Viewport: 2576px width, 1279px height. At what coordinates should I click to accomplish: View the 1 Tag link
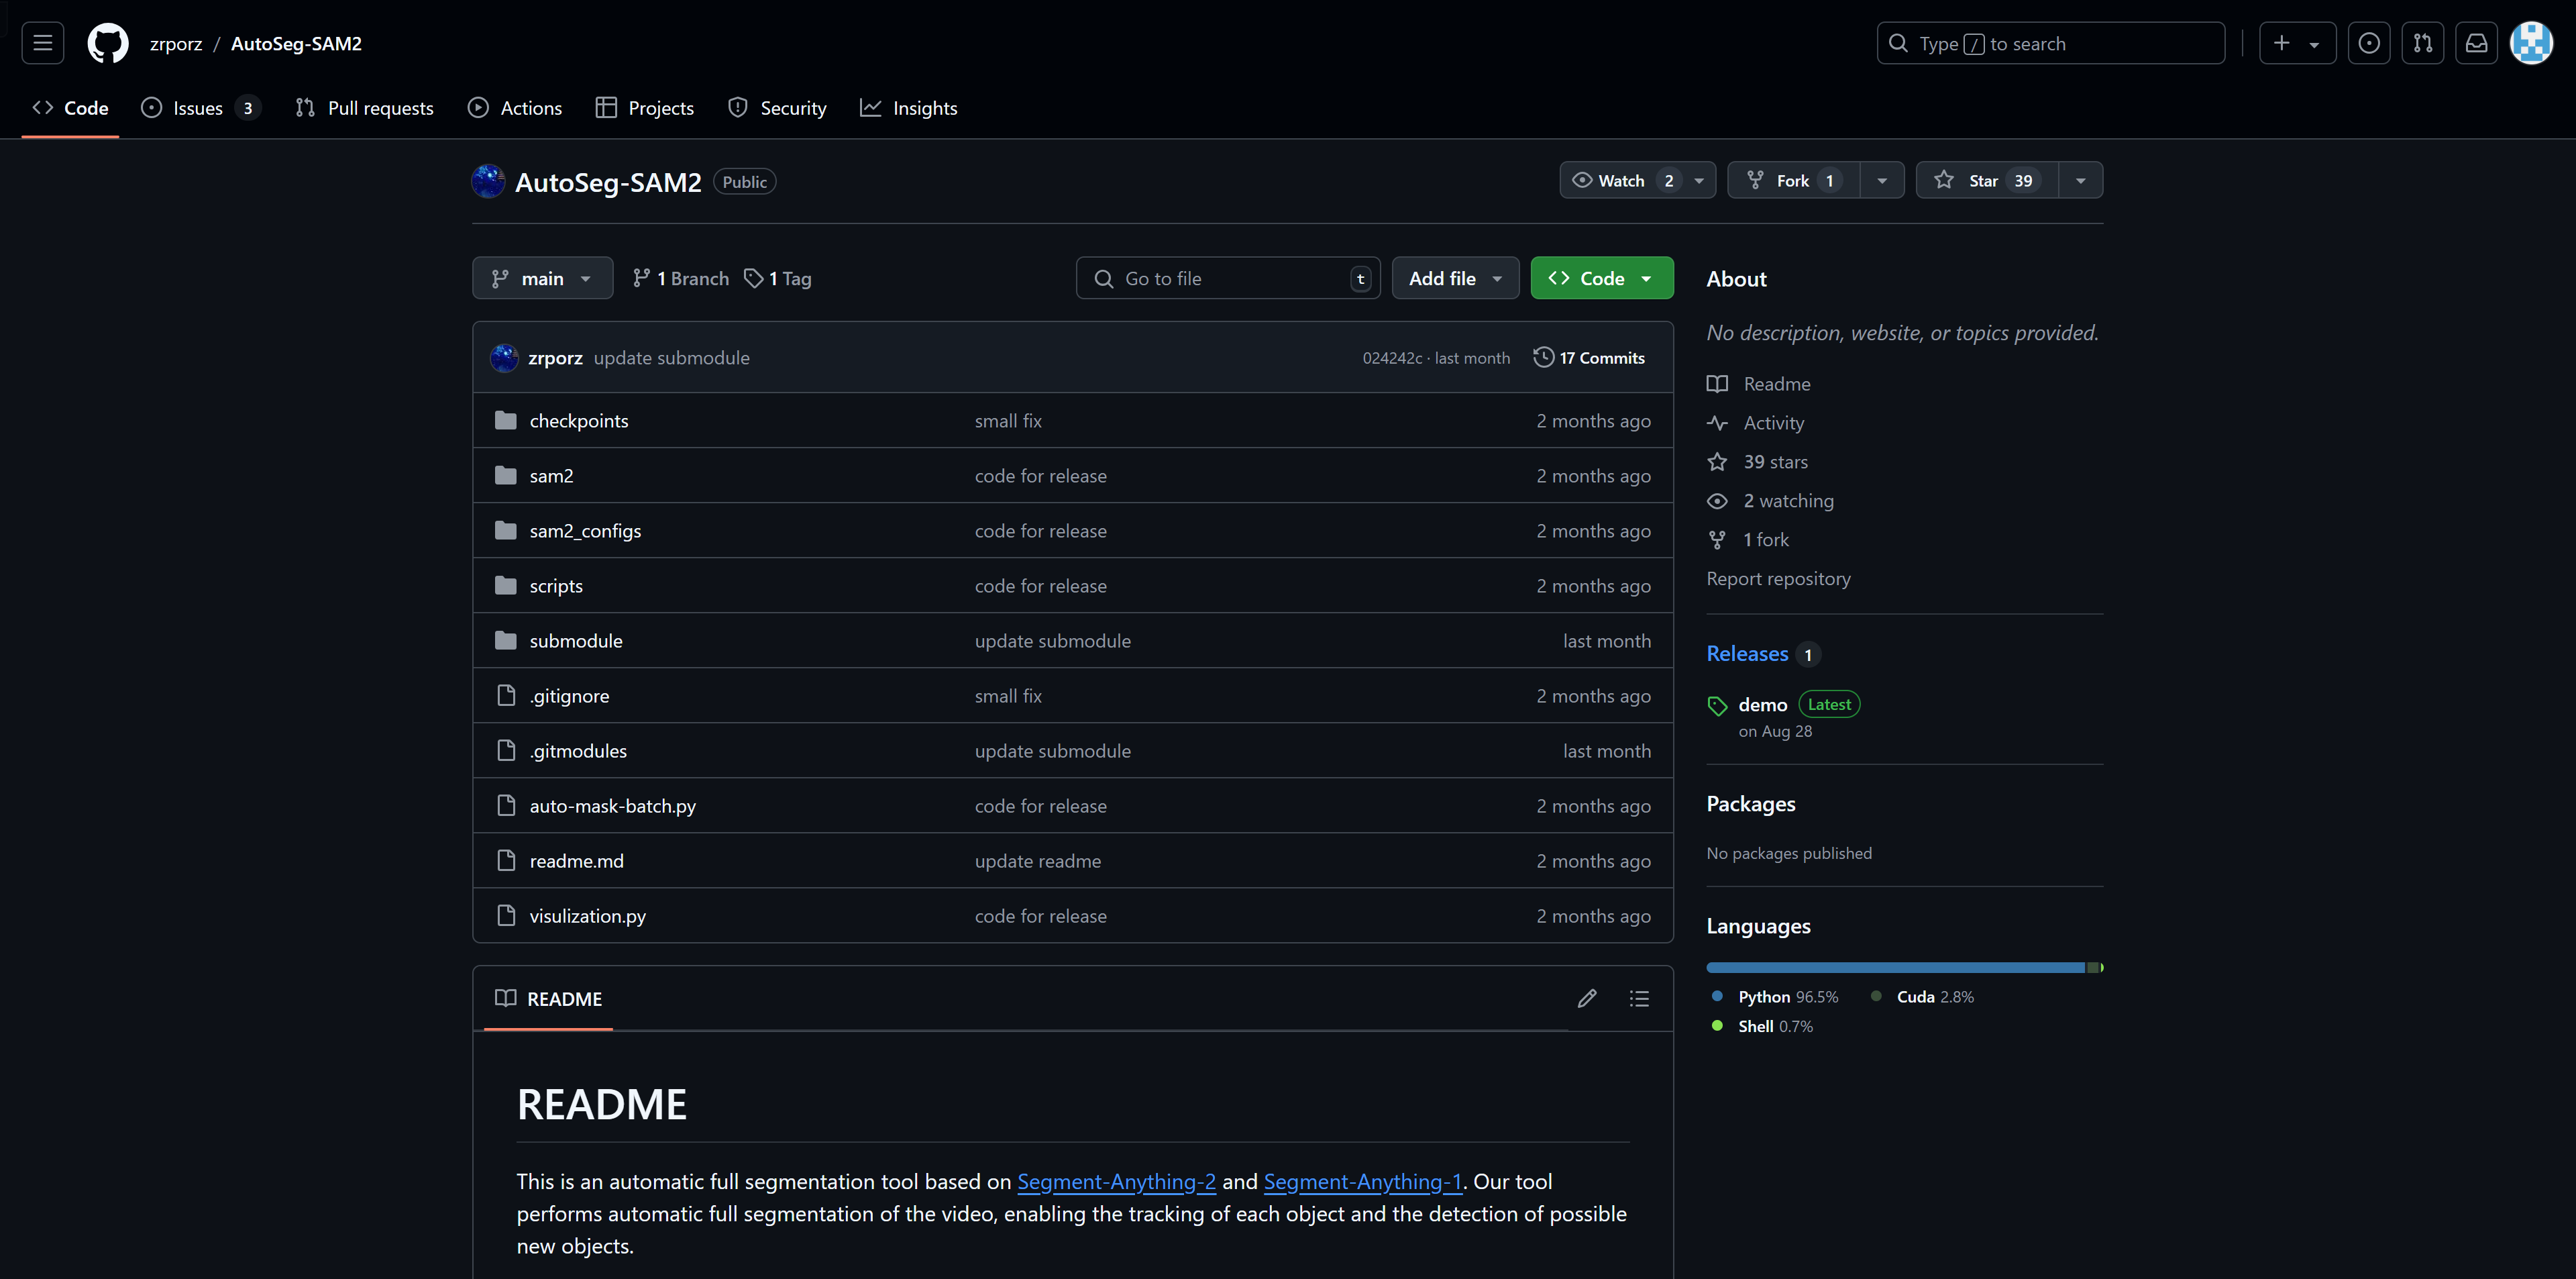click(x=778, y=278)
